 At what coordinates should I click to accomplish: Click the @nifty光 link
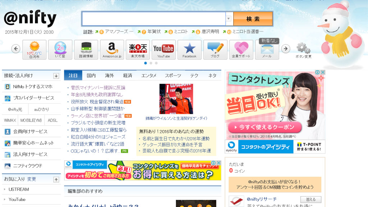click(15, 109)
